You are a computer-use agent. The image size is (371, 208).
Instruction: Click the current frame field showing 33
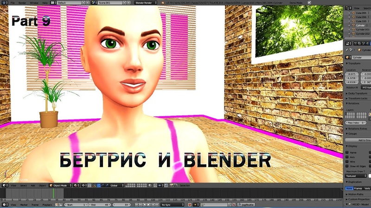[122, 205]
